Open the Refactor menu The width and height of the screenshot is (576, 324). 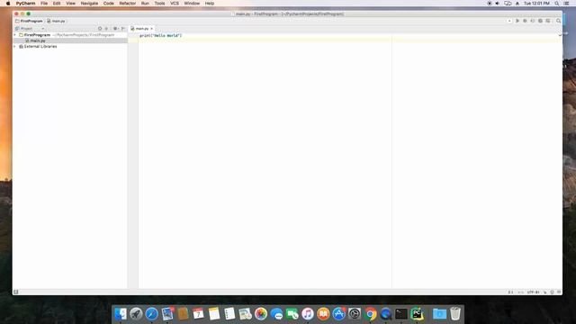[x=128, y=4]
